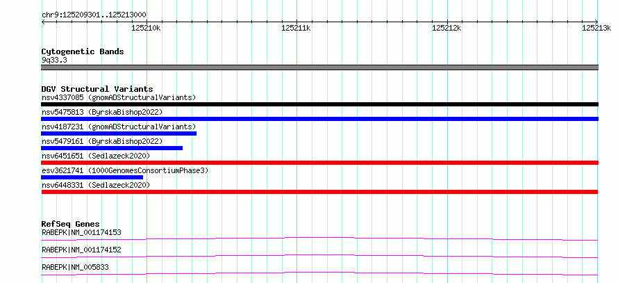Screen dimensions: 618x283
Task: Open RABEPK|NM_005833 transcript label
Action: pyautogui.click(x=75, y=267)
